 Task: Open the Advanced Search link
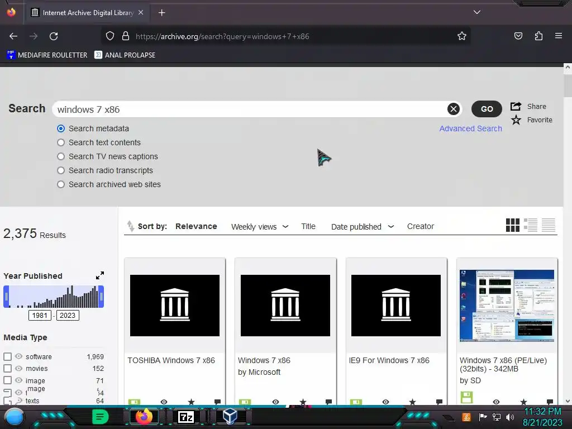470,128
